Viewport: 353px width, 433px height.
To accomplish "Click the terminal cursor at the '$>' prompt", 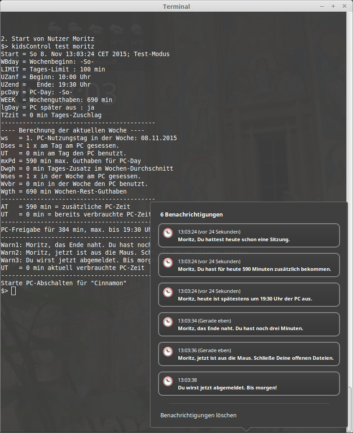I will pos(13,291).
